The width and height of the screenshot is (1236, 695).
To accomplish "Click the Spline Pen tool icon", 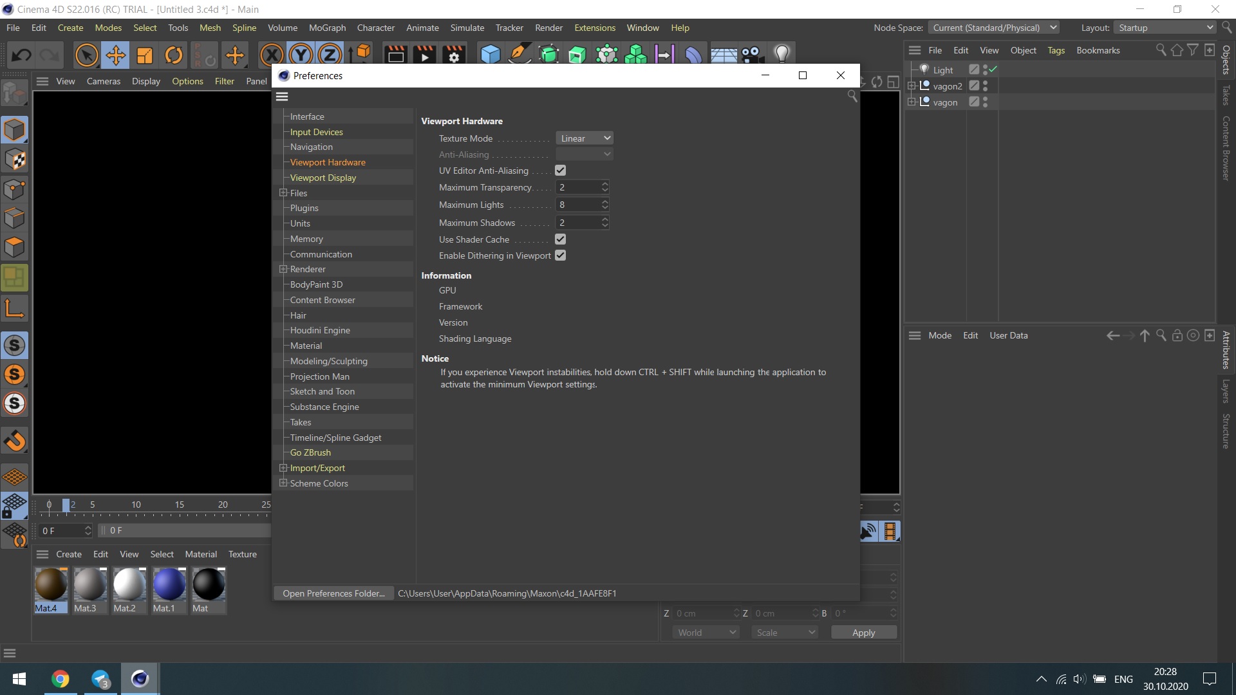I will (520, 55).
